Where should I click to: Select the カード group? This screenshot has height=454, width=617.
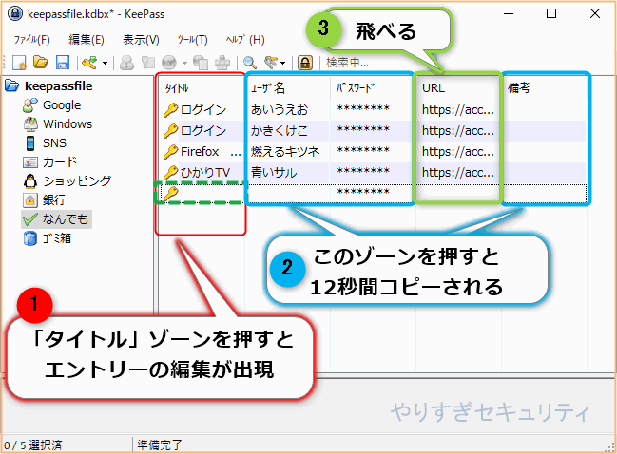click(59, 162)
